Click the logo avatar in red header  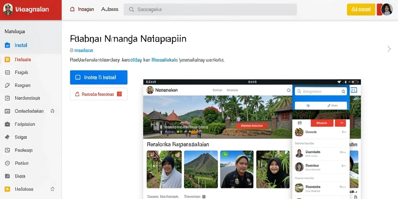tap(8, 9)
